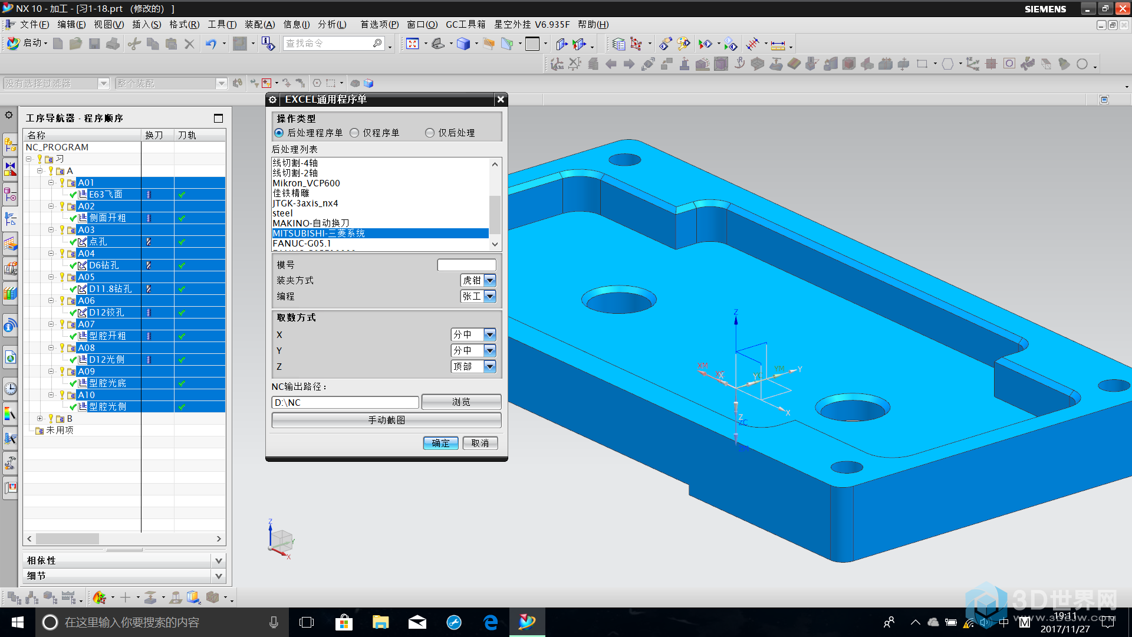
Task: Click the scissors Cut icon
Action: click(134, 44)
